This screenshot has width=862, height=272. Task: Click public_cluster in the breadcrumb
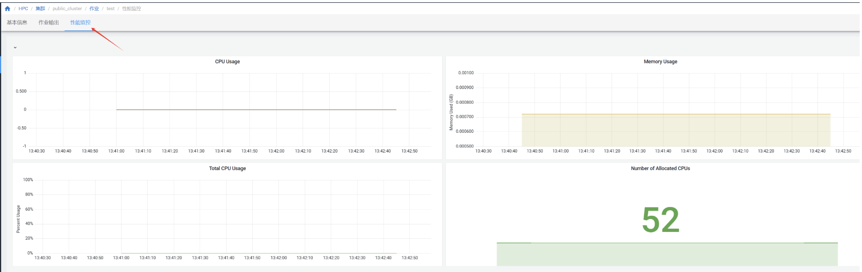click(67, 9)
